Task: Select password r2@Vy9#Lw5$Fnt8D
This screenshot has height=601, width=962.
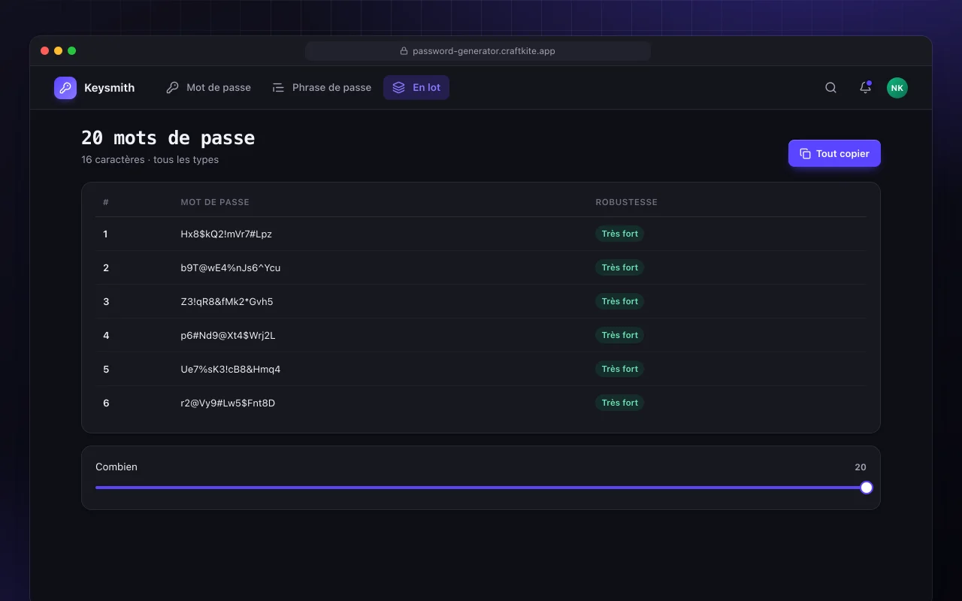Action: click(x=228, y=403)
